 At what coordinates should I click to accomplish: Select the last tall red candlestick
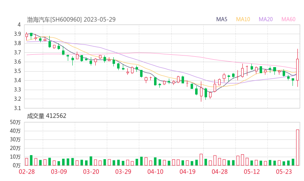pyautogui.click(x=297, y=69)
